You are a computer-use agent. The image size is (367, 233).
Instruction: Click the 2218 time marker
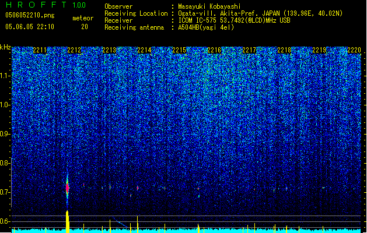(x=284, y=50)
